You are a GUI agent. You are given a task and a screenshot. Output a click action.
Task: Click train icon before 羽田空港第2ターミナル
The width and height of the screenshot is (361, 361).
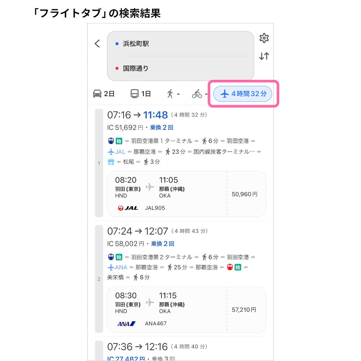tap(111, 257)
